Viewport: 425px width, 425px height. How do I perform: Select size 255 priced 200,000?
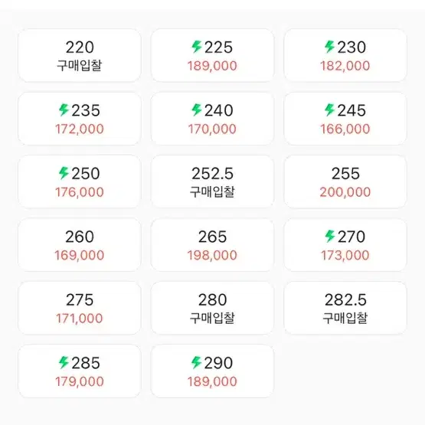point(345,181)
